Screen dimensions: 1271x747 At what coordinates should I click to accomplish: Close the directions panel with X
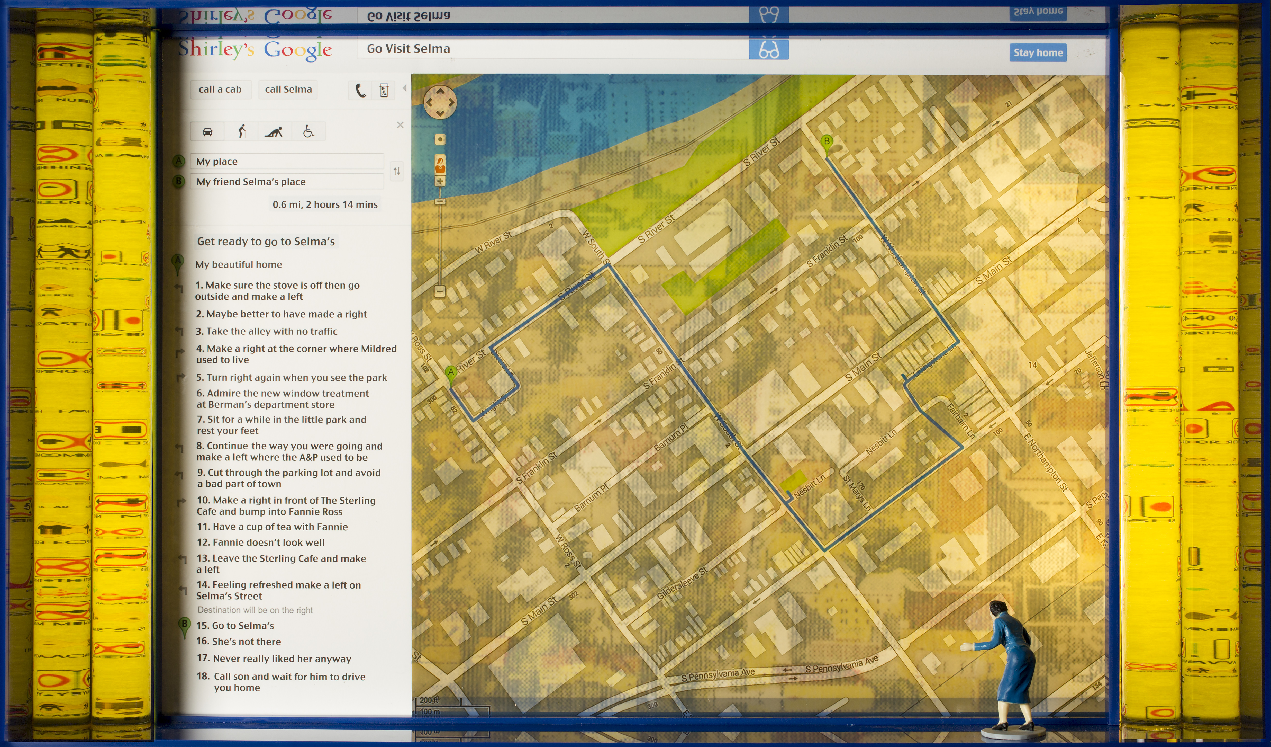pos(400,125)
